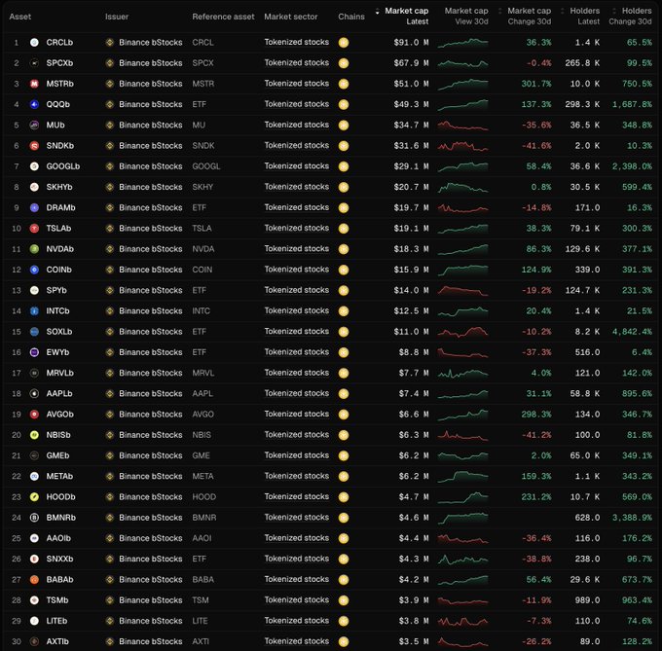Click the METAb asset logo icon
This screenshot has width=662, height=651.
pos(35,477)
